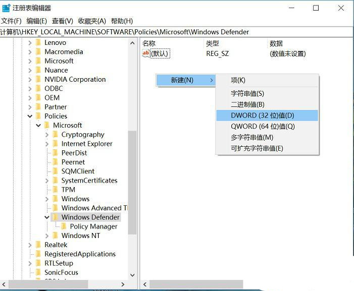Screen dimensions: 354x291
Task: Click the (数值未设置) data cell
Action: coord(288,53)
